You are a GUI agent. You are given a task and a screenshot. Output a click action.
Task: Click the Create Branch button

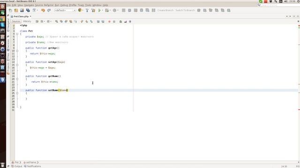pyautogui.click(x=165, y=10)
